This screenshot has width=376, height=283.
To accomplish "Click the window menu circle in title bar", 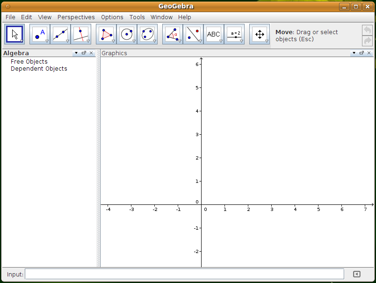I will click(x=8, y=7).
